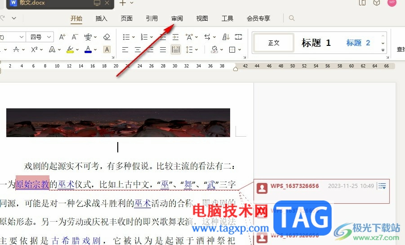
Task: Open paragraph settings dialog launcher
Action: click(x=245, y=58)
